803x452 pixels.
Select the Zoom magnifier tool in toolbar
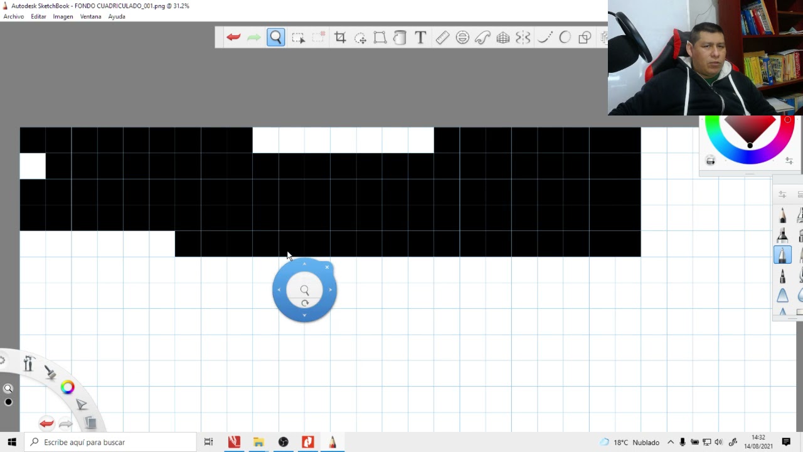click(x=275, y=38)
